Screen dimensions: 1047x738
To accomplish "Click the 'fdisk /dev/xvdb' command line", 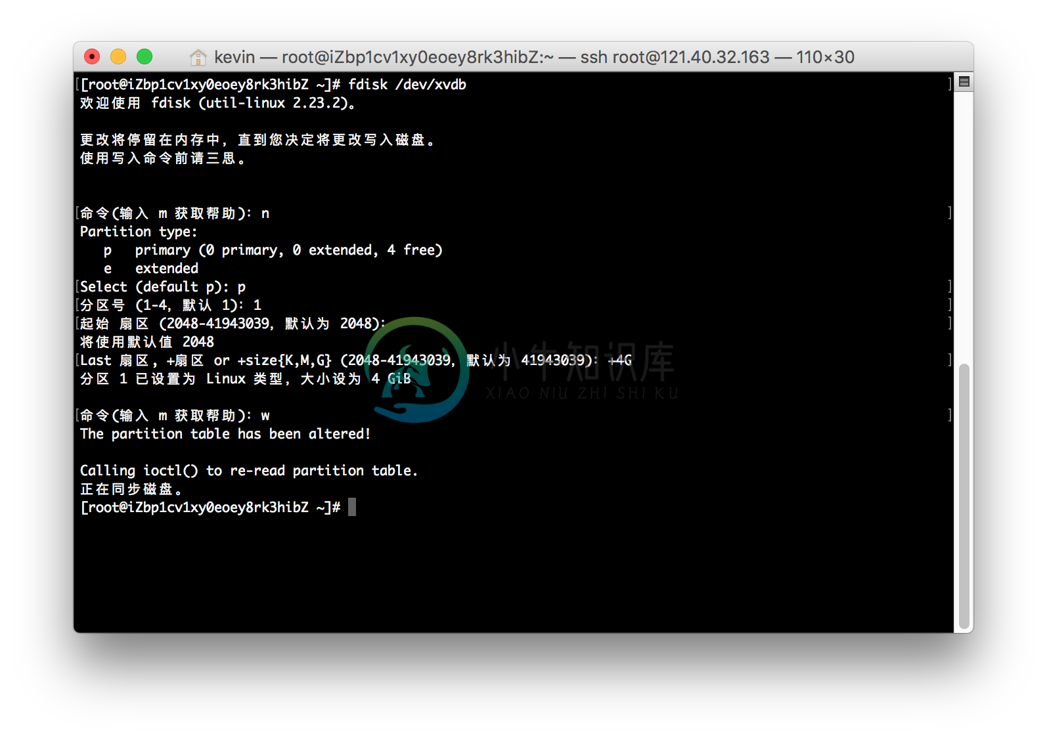I will point(273,84).
